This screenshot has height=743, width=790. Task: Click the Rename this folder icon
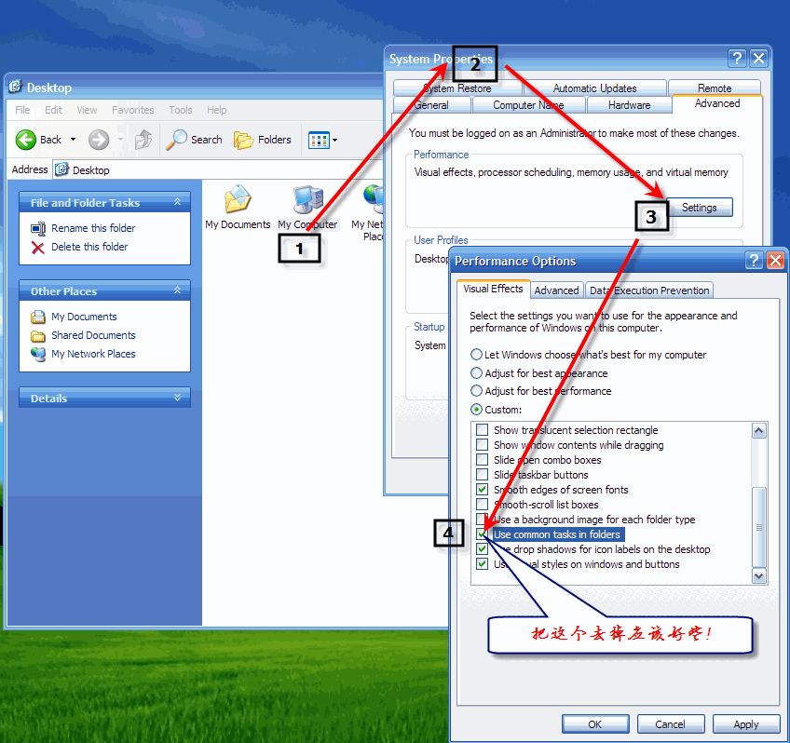pos(38,228)
